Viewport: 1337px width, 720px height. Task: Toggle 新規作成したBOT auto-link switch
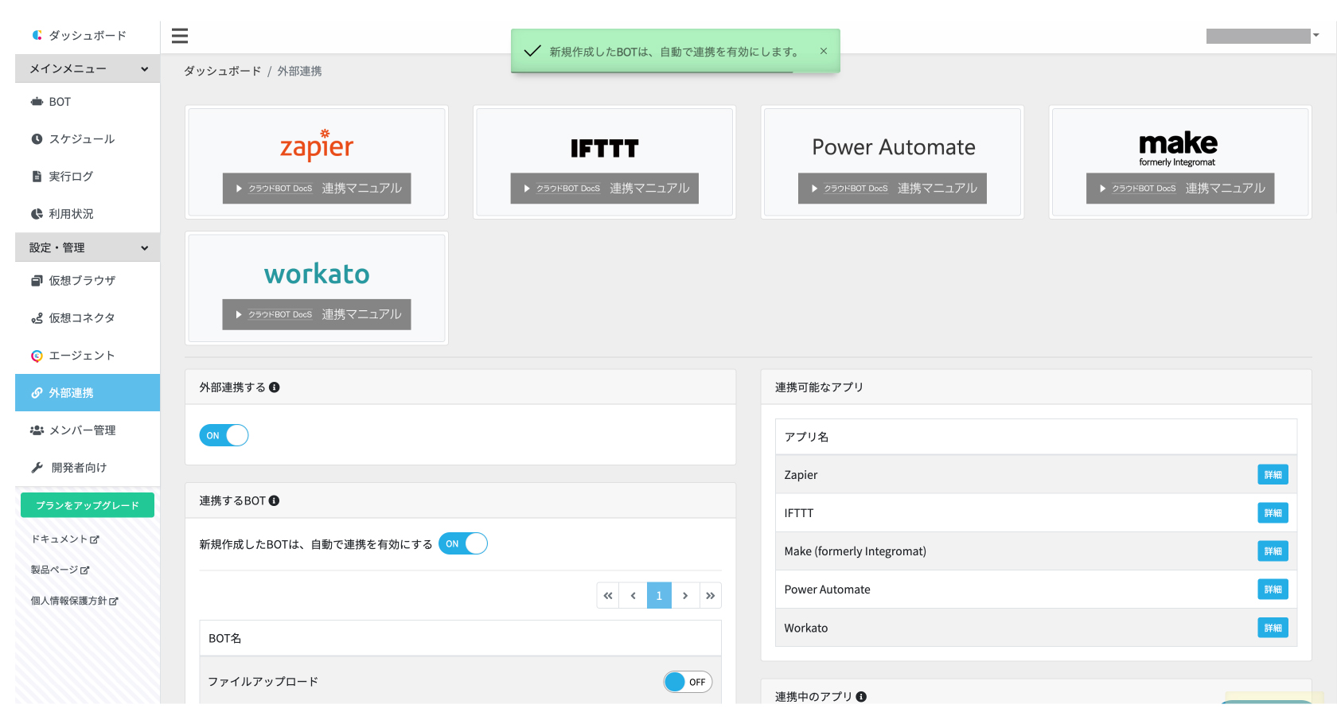(x=463, y=543)
